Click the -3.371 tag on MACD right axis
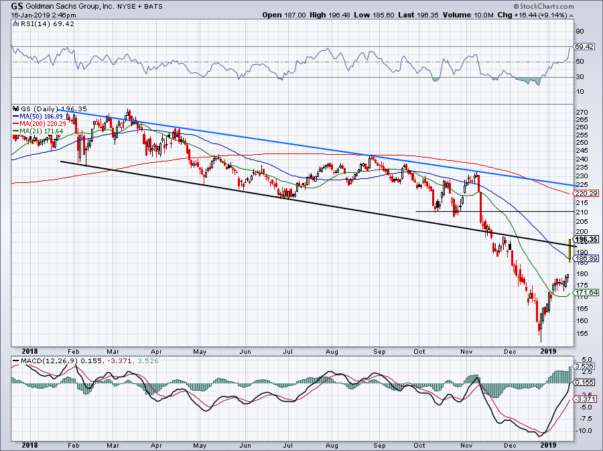The height and width of the screenshot is (451, 603). coord(586,399)
